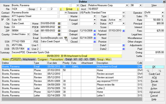Open calendar picker for DOB field
This screenshot has width=166, height=104.
point(28,49)
